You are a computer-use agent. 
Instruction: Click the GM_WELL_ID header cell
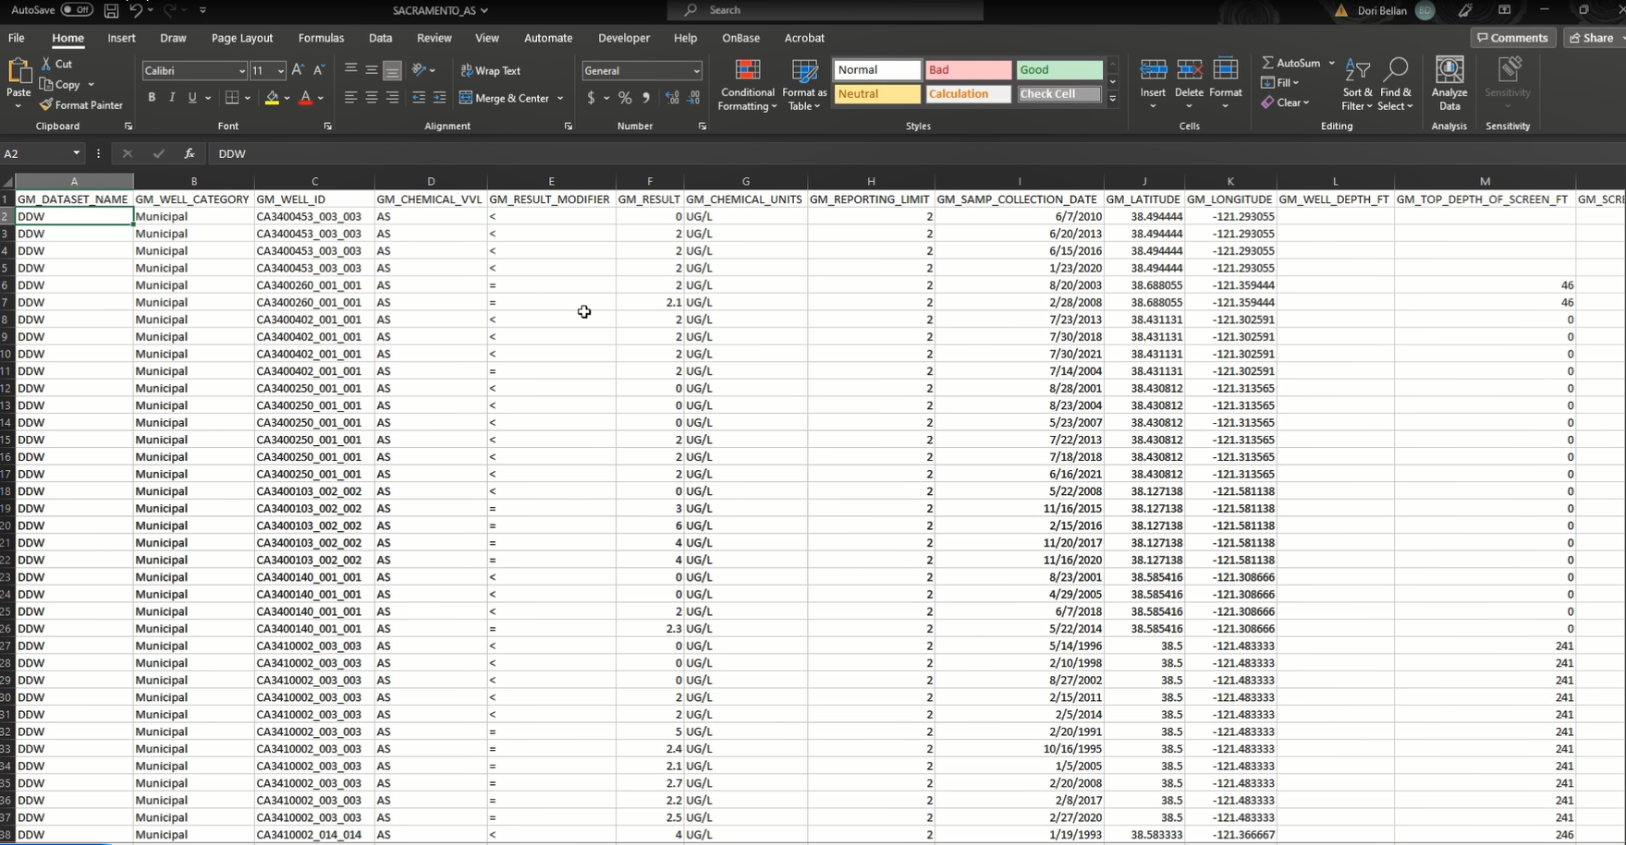pos(314,199)
